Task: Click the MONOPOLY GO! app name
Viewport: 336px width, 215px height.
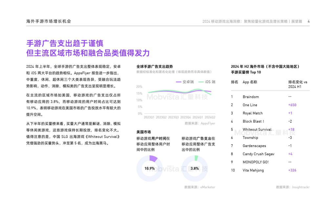Action: (256, 162)
